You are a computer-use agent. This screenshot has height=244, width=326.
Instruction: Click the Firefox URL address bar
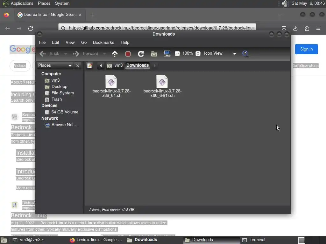pyautogui.click(x=157, y=28)
